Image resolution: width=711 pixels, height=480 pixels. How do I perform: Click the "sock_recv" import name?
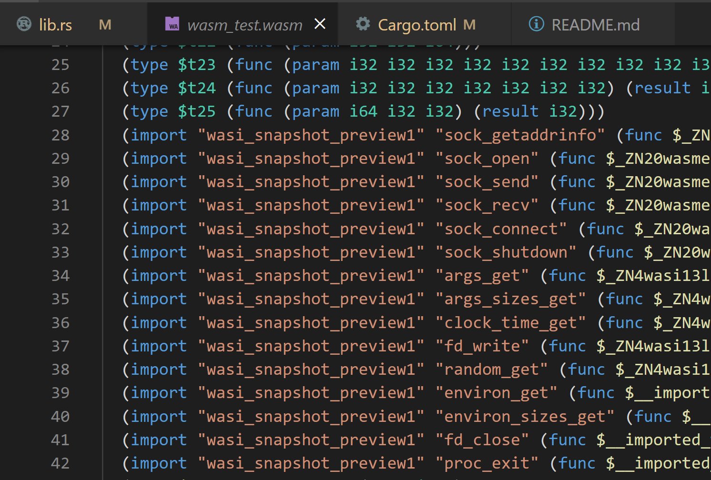click(487, 205)
